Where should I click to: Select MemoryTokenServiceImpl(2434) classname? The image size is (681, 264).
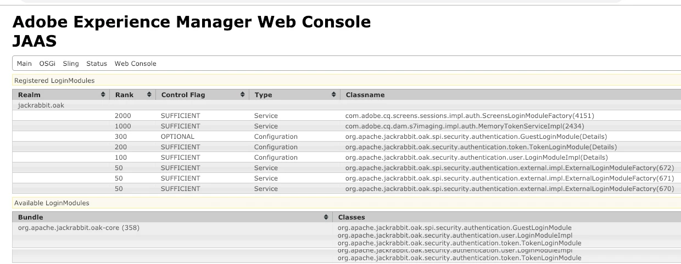point(466,126)
